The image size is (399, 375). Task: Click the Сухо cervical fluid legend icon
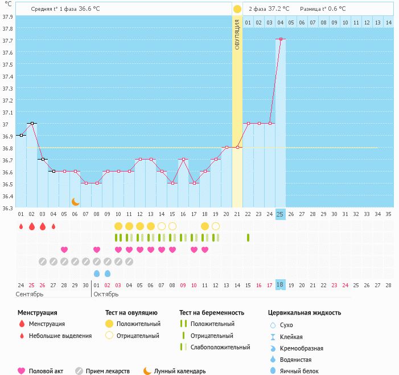click(273, 325)
